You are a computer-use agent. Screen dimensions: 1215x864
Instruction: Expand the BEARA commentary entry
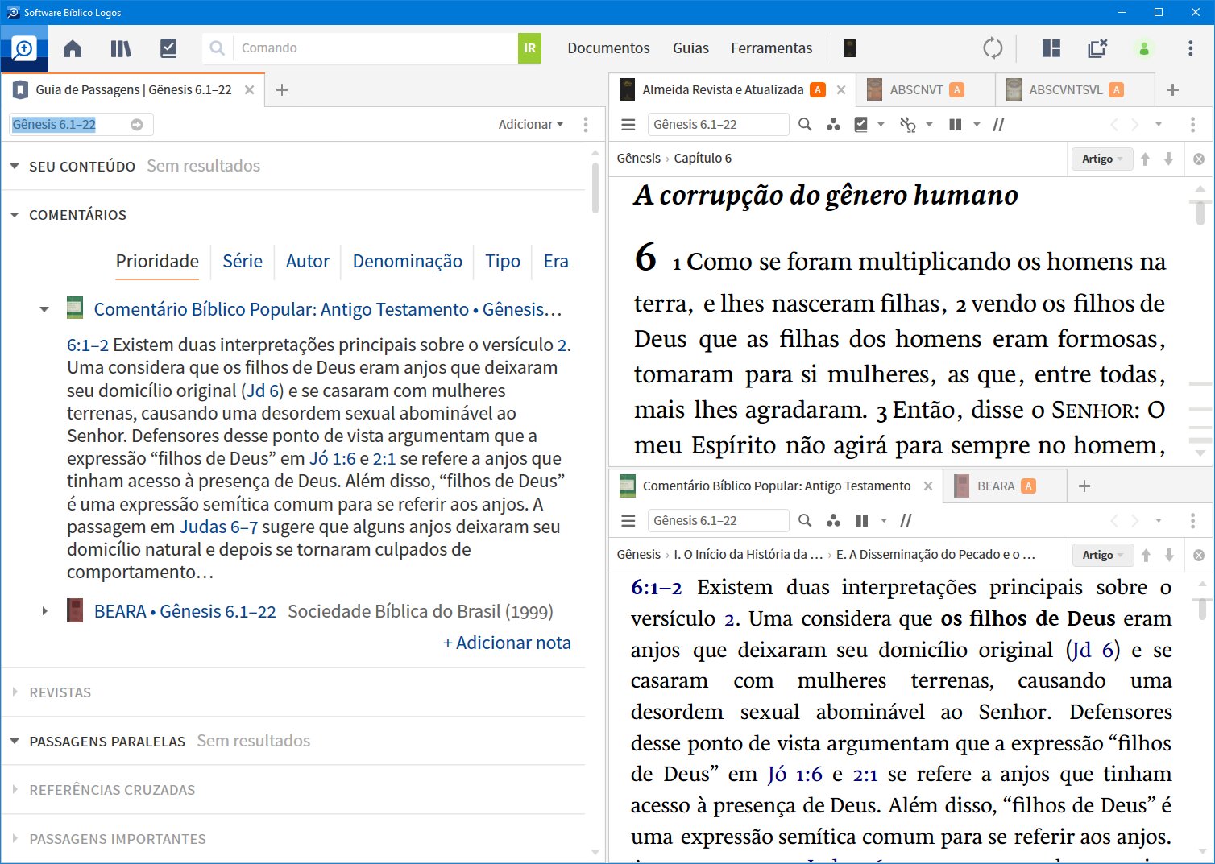tap(44, 612)
